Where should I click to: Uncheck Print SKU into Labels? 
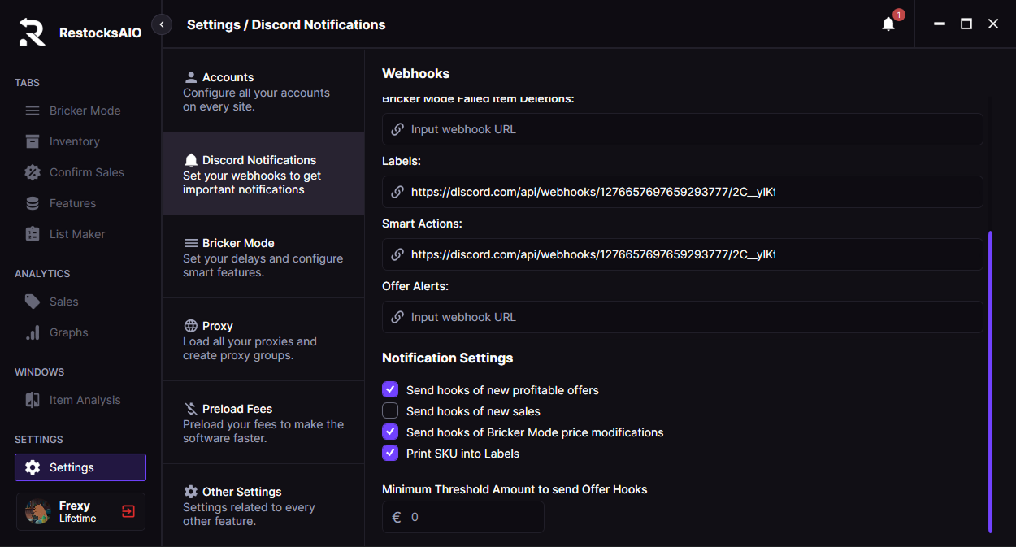pos(390,454)
